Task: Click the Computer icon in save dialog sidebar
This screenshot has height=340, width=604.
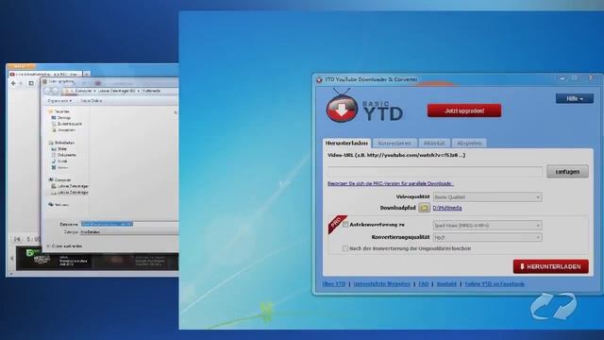Action: 51,179
